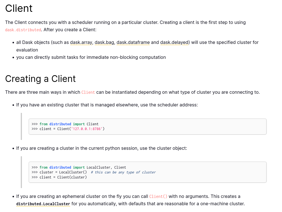
Task: Open the dask.delayed link
Action: (x=174, y=42)
